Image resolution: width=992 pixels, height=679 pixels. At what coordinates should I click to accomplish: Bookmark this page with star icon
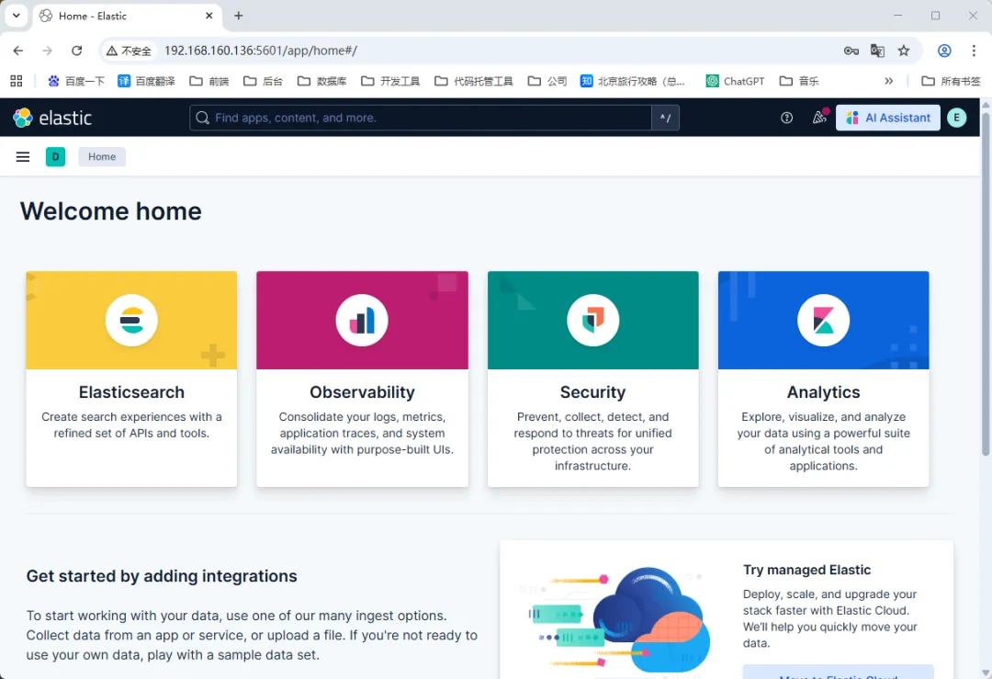click(904, 51)
